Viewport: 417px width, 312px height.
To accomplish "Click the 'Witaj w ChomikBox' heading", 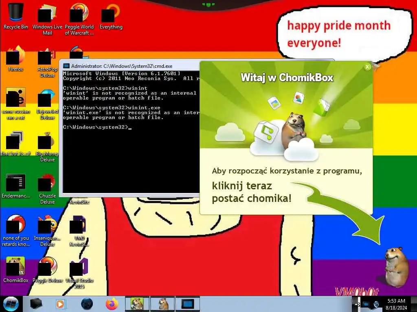I will coord(287,78).
